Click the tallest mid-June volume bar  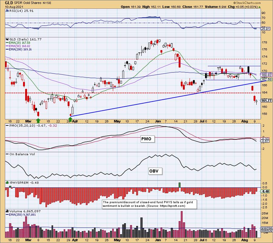tap(182, 224)
